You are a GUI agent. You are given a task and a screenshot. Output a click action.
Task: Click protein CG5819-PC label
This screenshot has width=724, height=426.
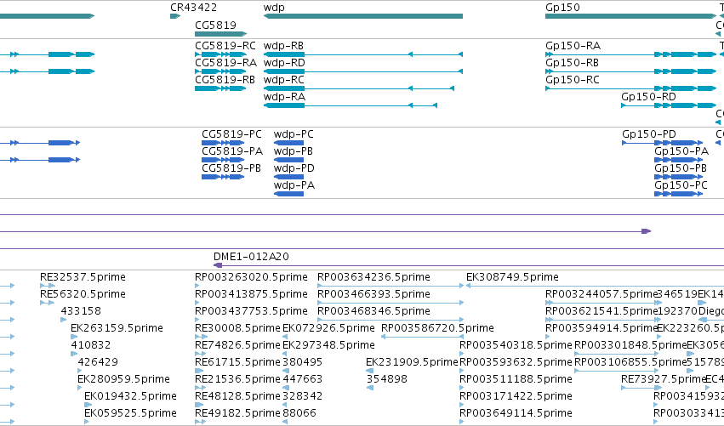231,134
